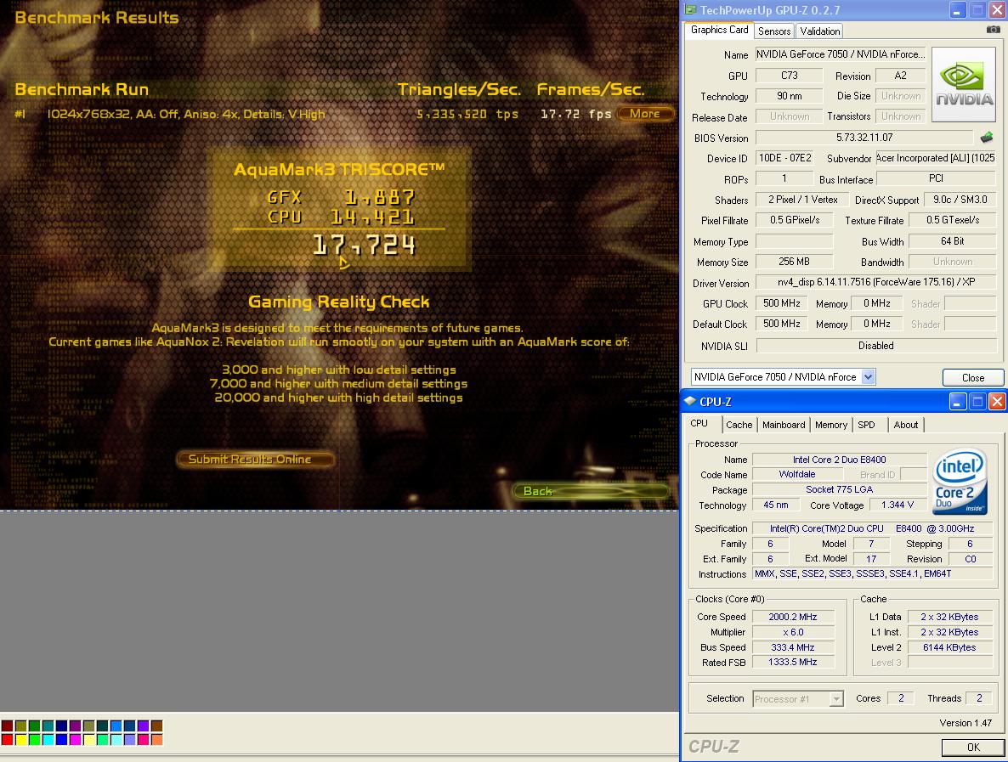Select the CPU tab in CPU-Z
The width and height of the screenshot is (1008, 762).
tap(699, 423)
